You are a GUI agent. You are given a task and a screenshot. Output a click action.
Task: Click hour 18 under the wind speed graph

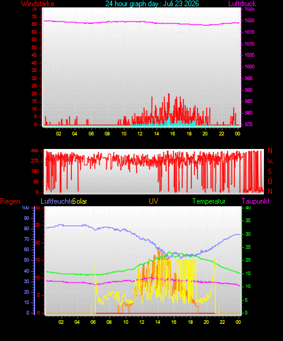pyautogui.click(x=189, y=134)
